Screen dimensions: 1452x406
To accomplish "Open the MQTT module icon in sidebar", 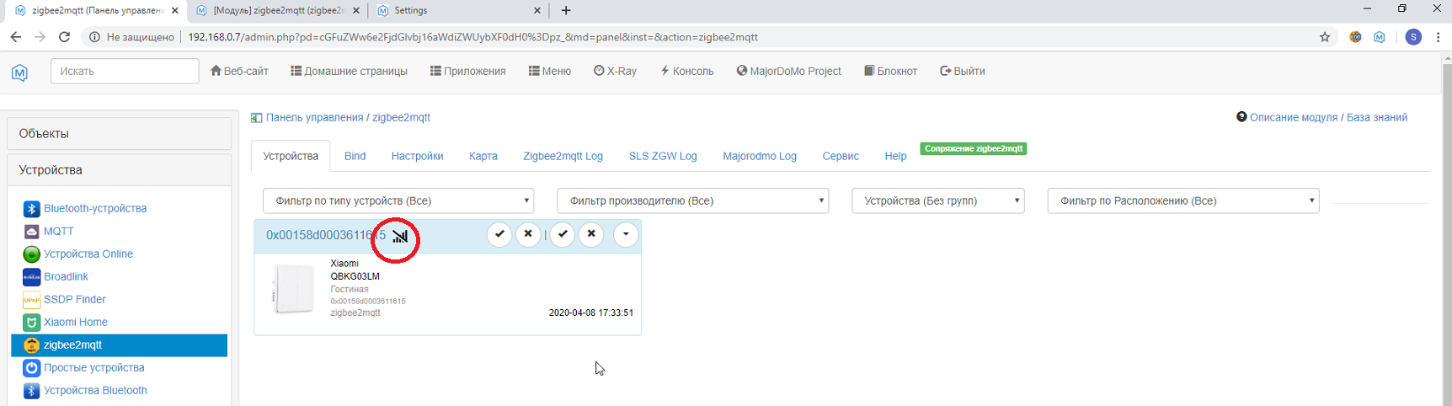I will (x=31, y=232).
